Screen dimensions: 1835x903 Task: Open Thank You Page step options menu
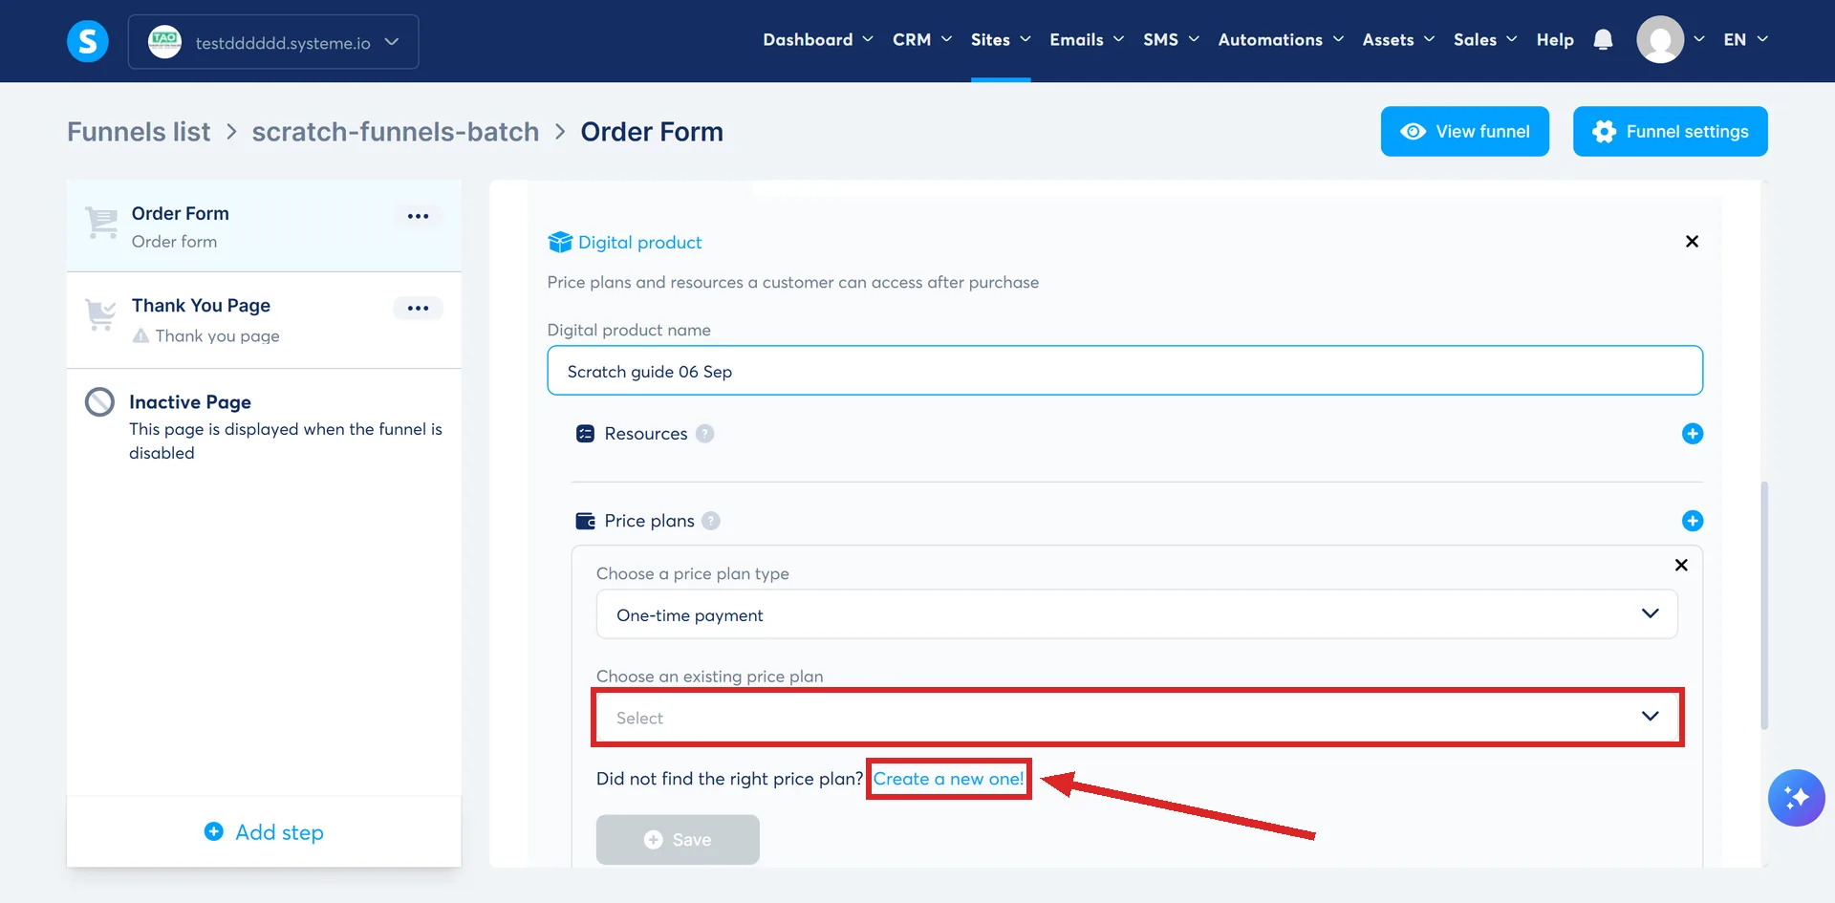pos(418,308)
